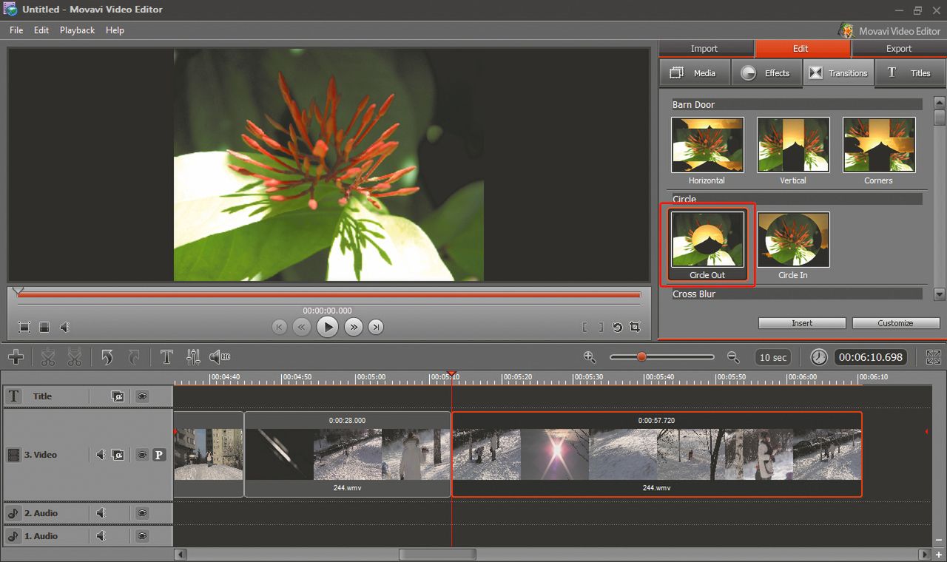Click the film strip icon of 3. Video track
Image resolution: width=947 pixels, height=562 pixels.
click(13, 455)
